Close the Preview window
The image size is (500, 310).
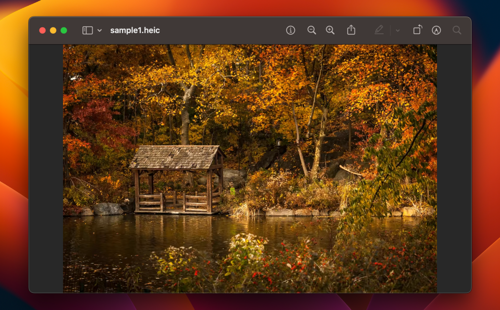point(42,30)
